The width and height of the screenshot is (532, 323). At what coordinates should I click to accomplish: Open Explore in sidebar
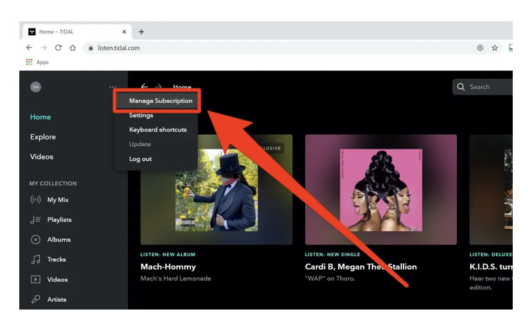pyautogui.click(x=43, y=137)
